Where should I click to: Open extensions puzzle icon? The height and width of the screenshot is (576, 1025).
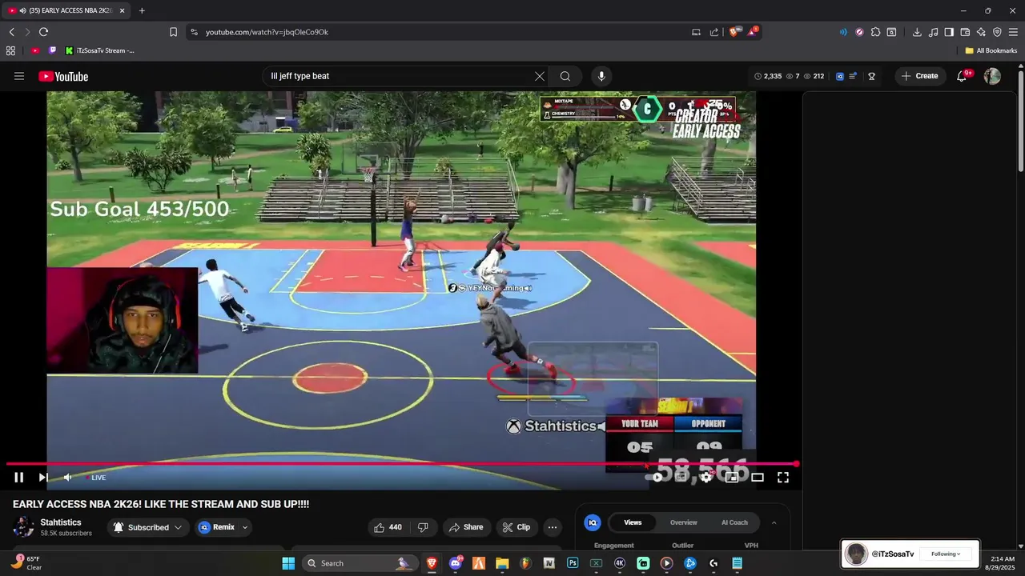coord(875,32)
